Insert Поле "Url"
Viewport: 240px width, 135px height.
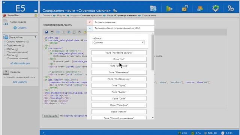[119, 59]
